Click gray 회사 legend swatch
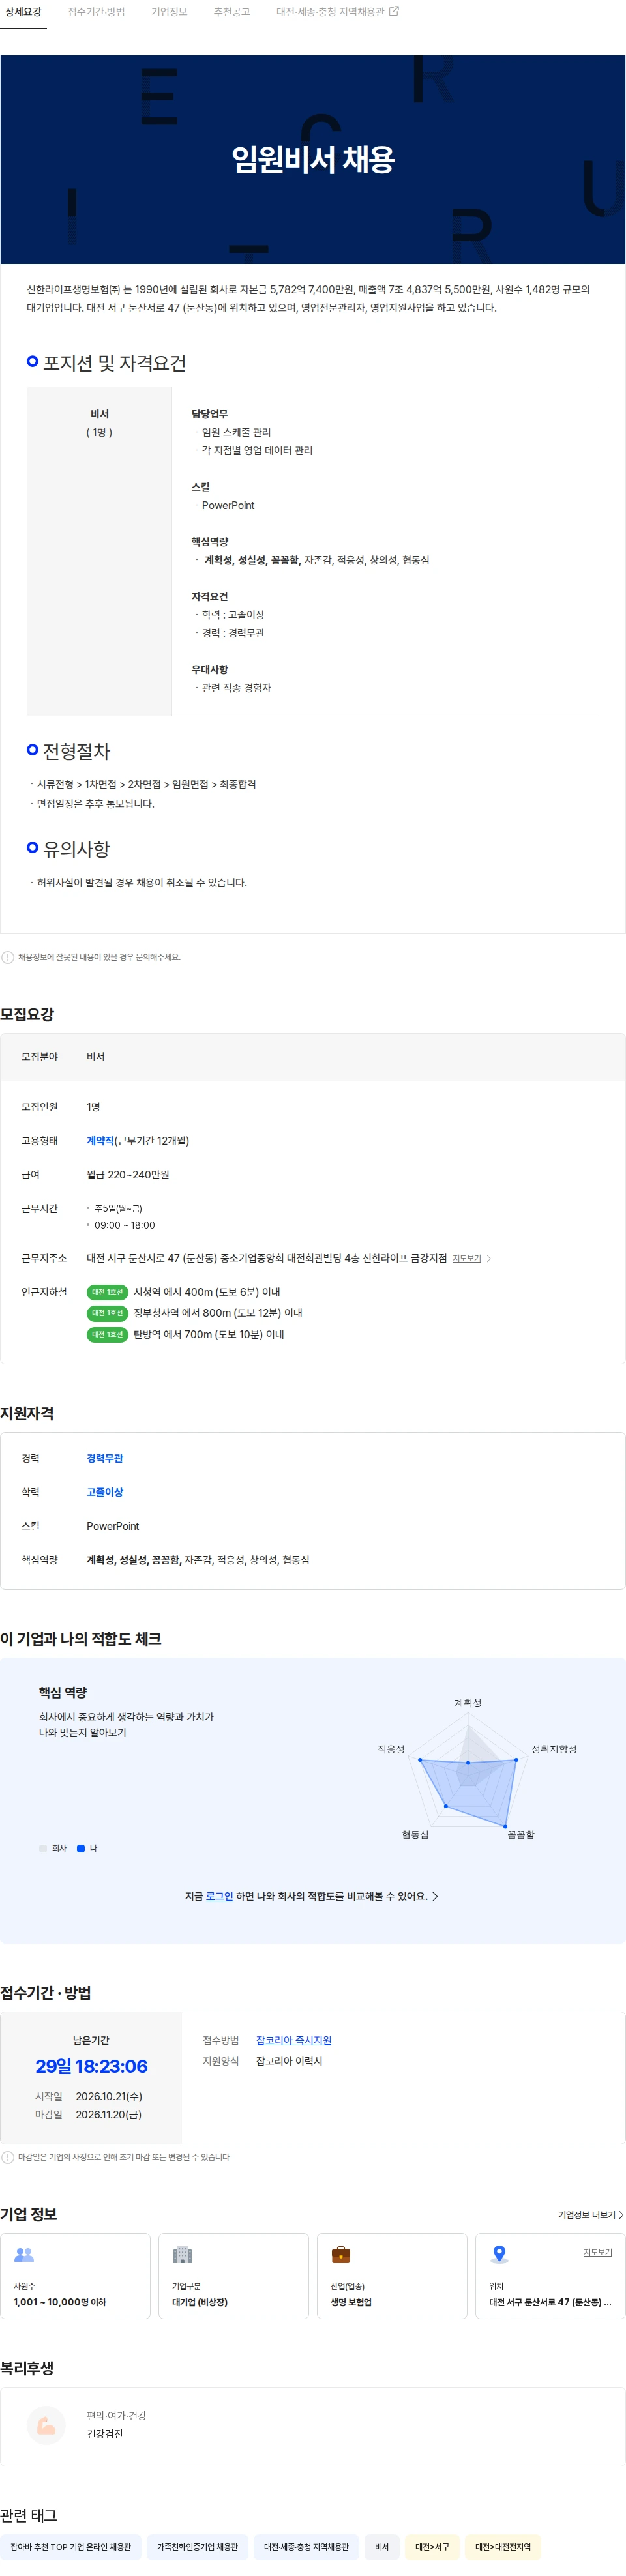626x2576 pixels. (43, 1848)
